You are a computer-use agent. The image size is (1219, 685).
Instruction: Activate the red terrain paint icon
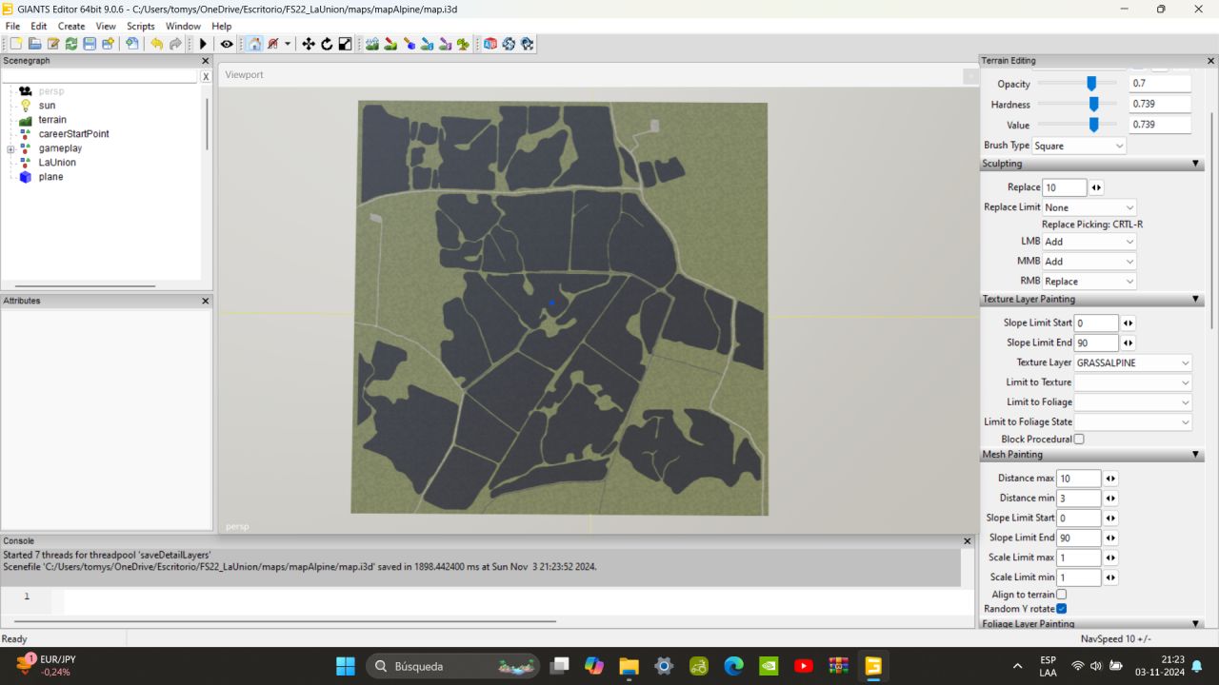point(390,44)
